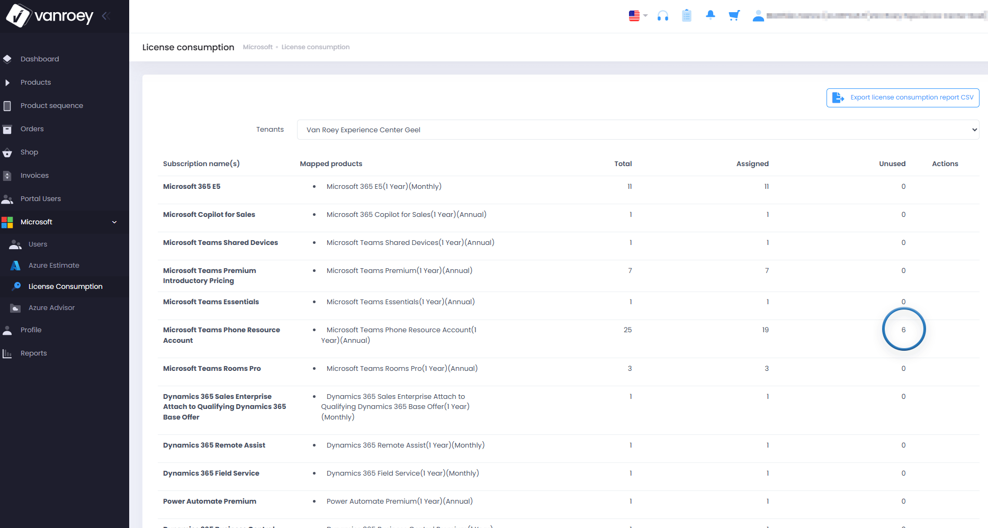Open the language selector with the US flag
This screenshot has height=528, width=988.
tap(638, 16)
